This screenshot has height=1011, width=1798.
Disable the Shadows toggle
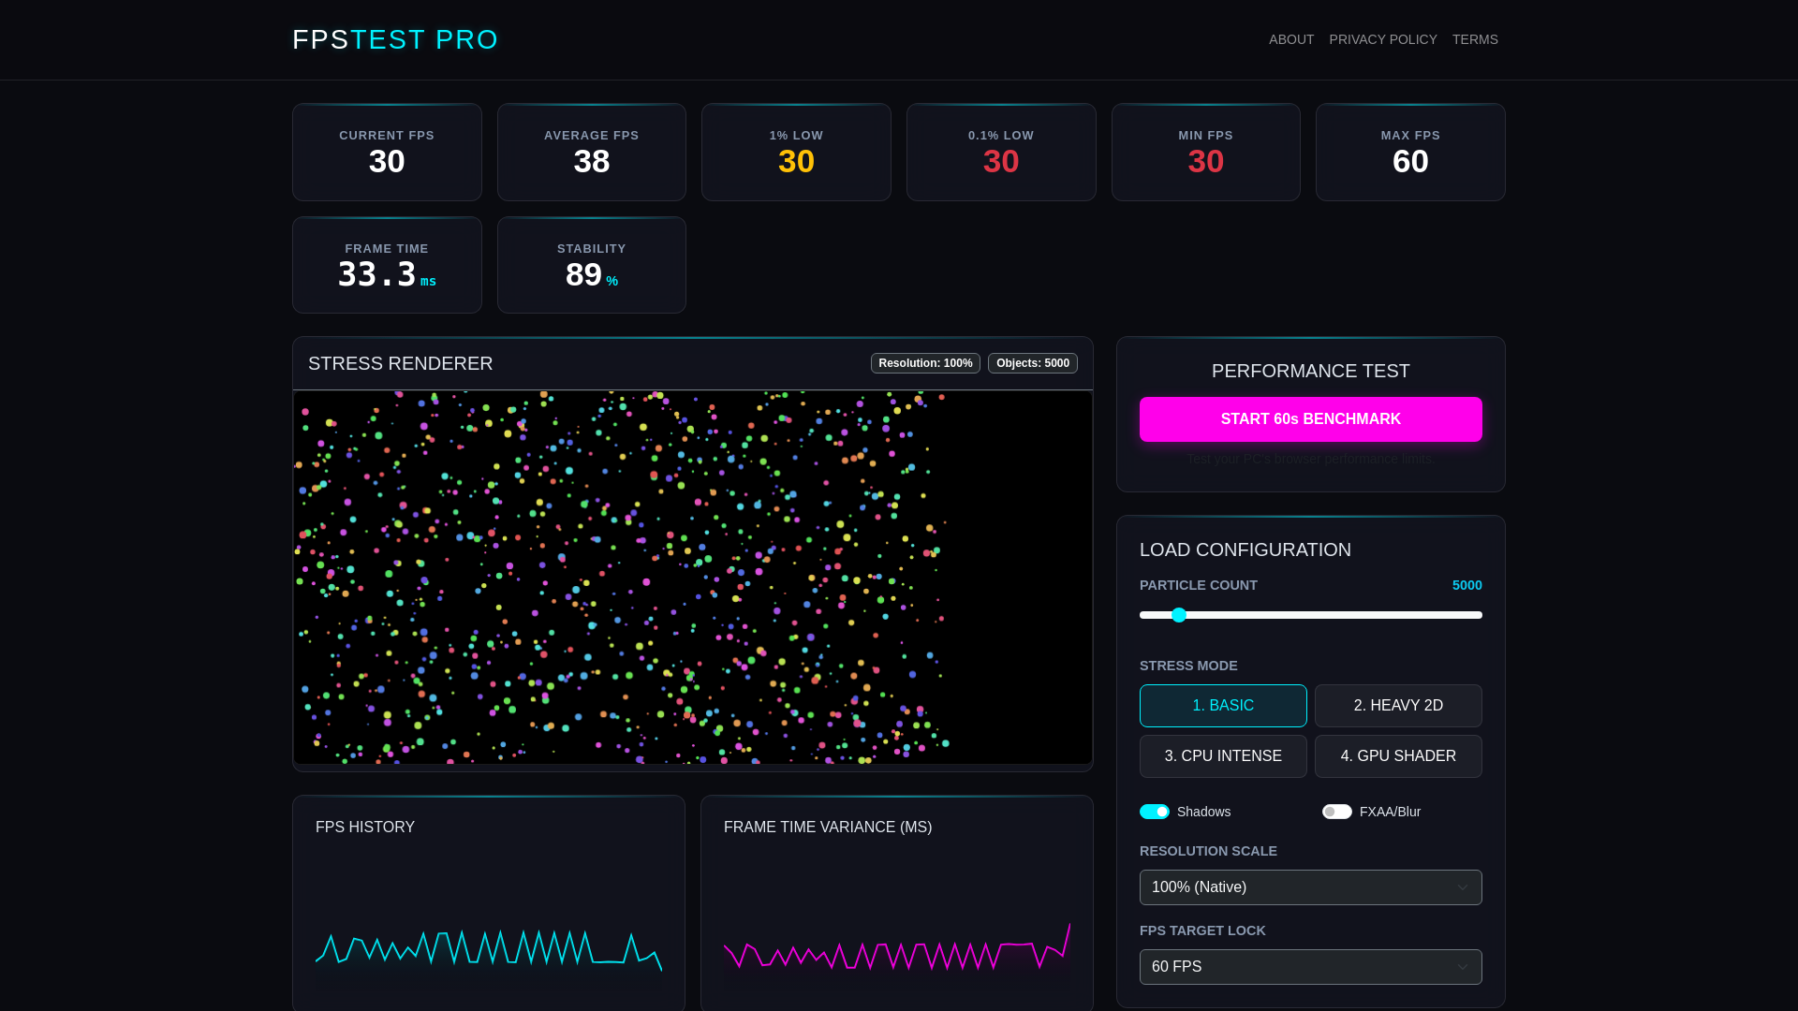pyautogui.click(x=1155, y=812)
